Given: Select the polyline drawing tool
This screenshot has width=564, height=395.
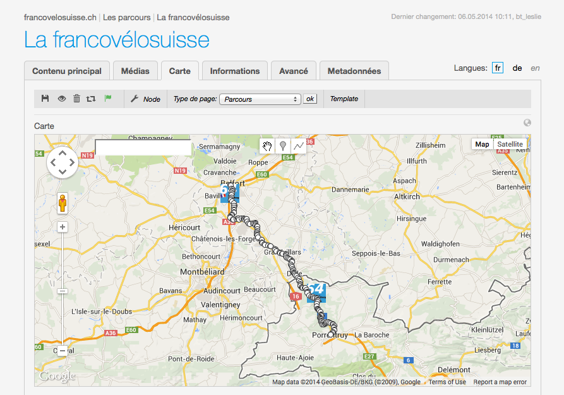Looking at the screenshot, I should [x=298, y=146].
